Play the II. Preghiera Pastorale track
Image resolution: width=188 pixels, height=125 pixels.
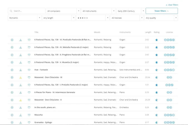click(12, 55)
